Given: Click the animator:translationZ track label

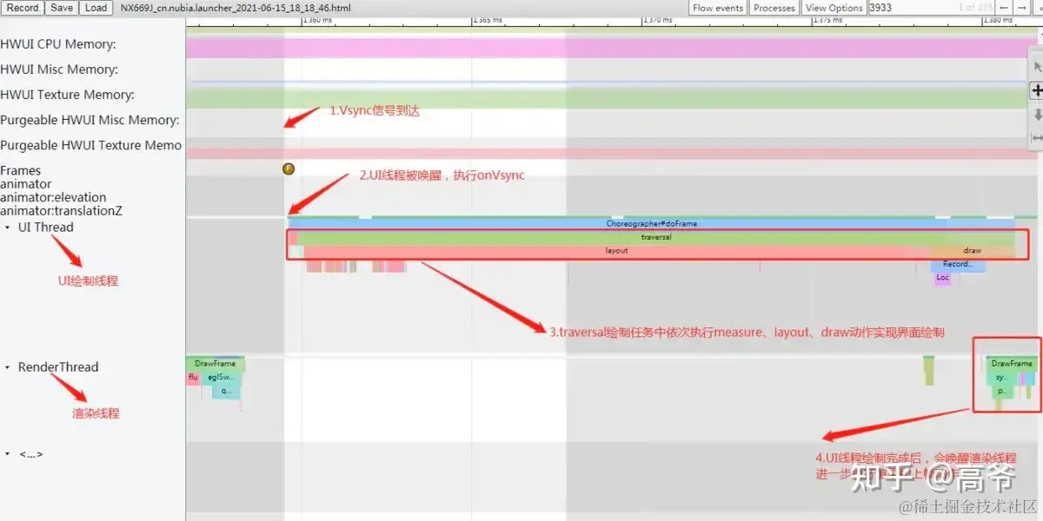Looking at the screenshot, I should point(59,210).
